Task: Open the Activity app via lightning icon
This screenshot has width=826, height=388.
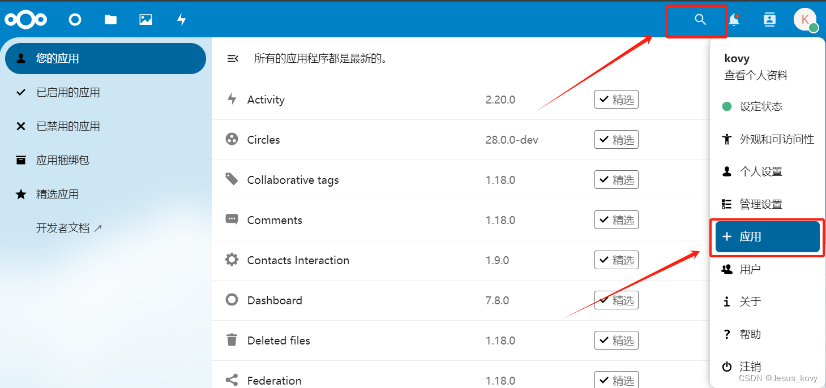Action: pyautogui.click(x=181, y=19)
